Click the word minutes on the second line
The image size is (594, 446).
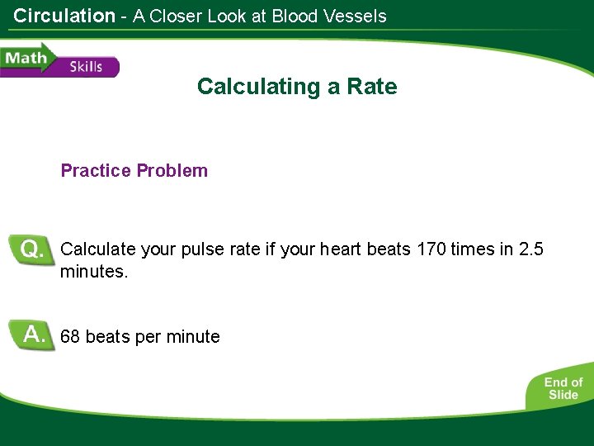tap(94, 271)
